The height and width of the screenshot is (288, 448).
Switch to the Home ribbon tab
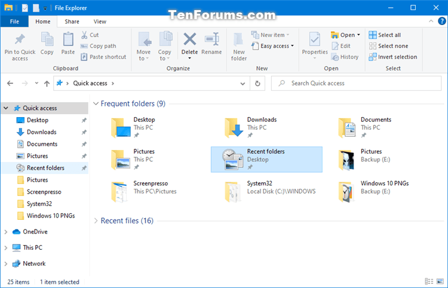click(x=43, y=22)
